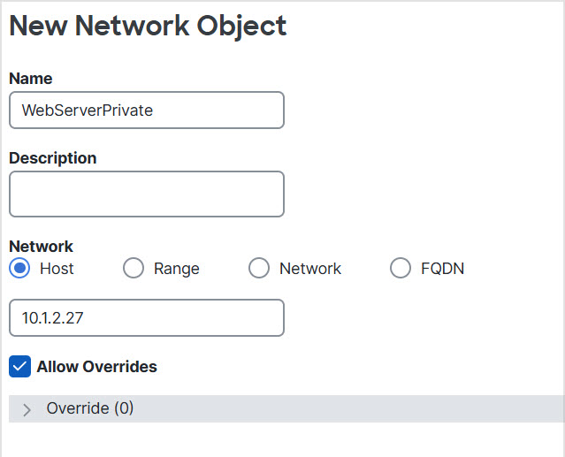
Task: Click the New Network Object title
Action: 148,26
